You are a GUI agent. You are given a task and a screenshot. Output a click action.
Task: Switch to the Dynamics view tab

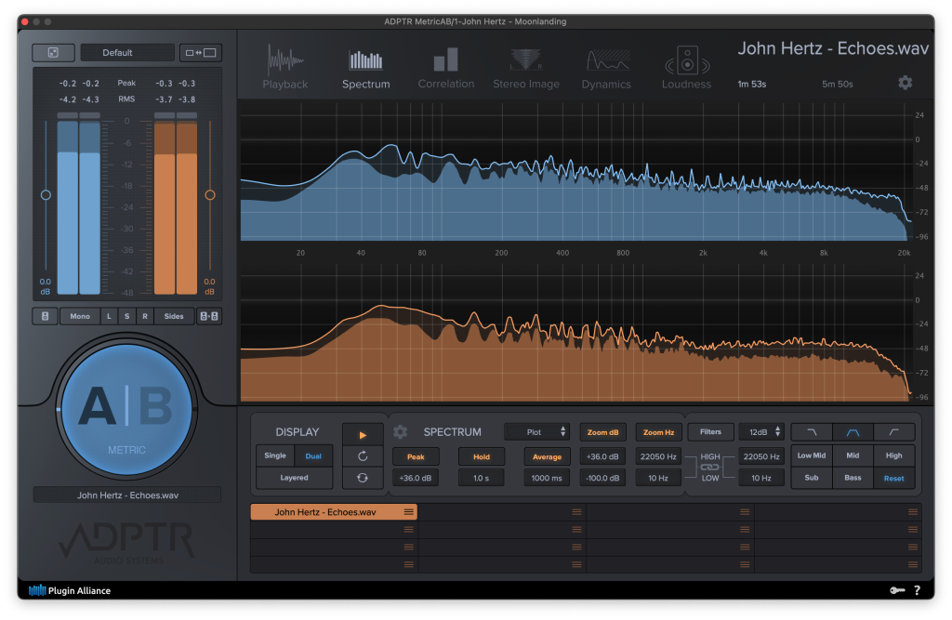click(x=606, y=68)
